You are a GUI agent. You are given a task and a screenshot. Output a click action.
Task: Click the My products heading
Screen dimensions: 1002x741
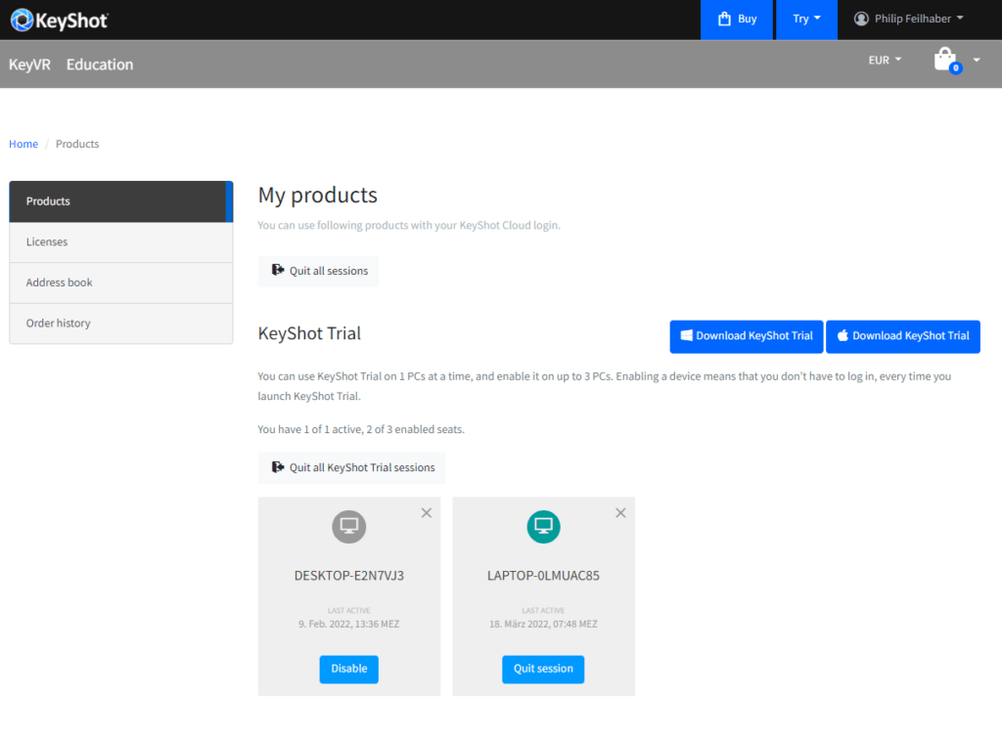pos(318,196)
